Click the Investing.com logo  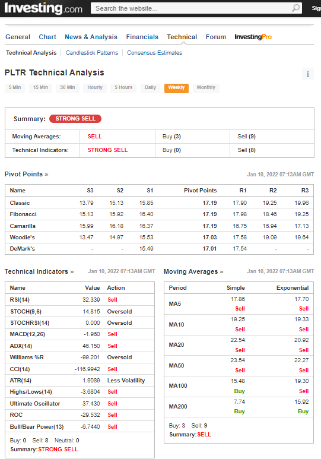(x=43, y=8)
